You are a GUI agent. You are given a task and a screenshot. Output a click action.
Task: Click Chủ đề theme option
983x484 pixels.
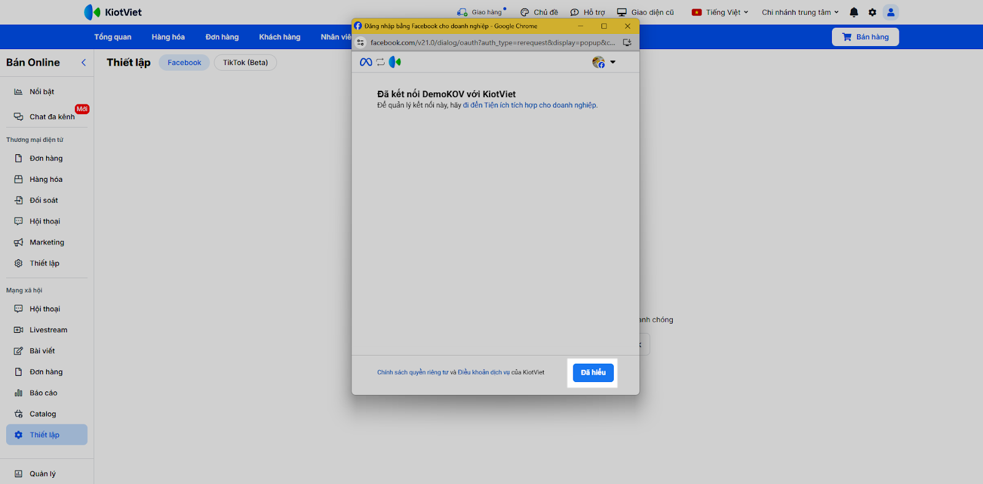pos(539,12)
